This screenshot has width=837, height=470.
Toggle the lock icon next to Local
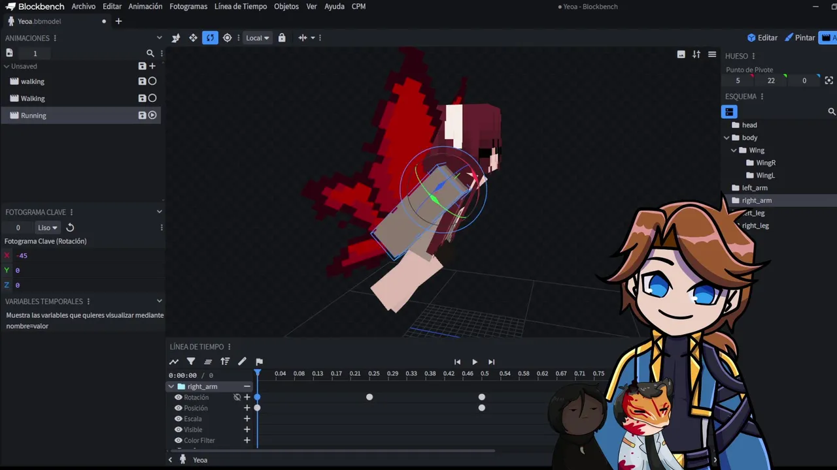coord(282,38)
